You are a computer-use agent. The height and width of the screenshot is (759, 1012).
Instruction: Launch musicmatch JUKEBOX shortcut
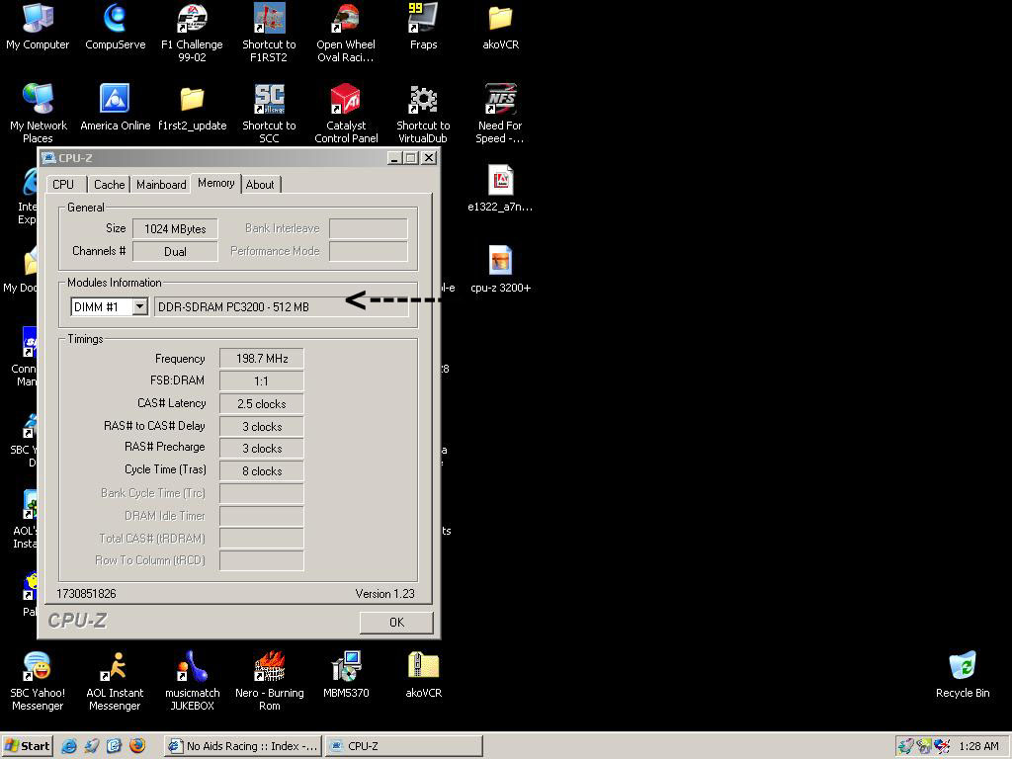tap(192, 667)
